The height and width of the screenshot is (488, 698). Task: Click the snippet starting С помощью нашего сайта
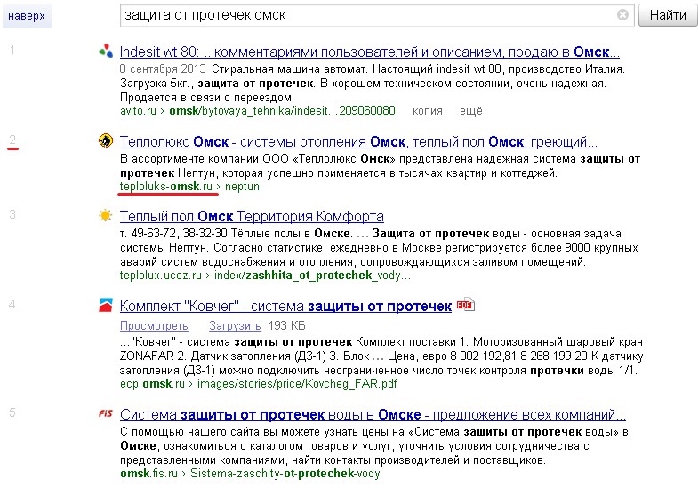(374, 445)
